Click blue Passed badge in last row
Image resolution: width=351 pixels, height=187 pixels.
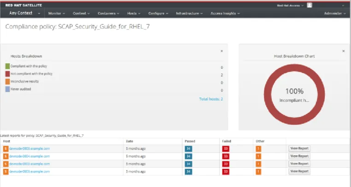point(188,171)
